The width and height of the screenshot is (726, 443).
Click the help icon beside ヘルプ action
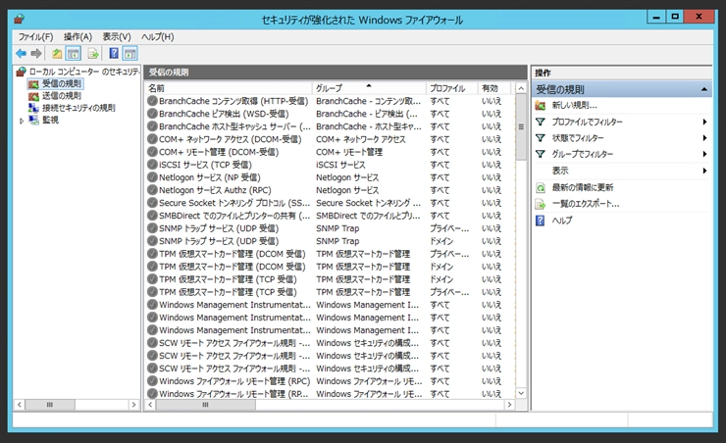pos(541,221)
